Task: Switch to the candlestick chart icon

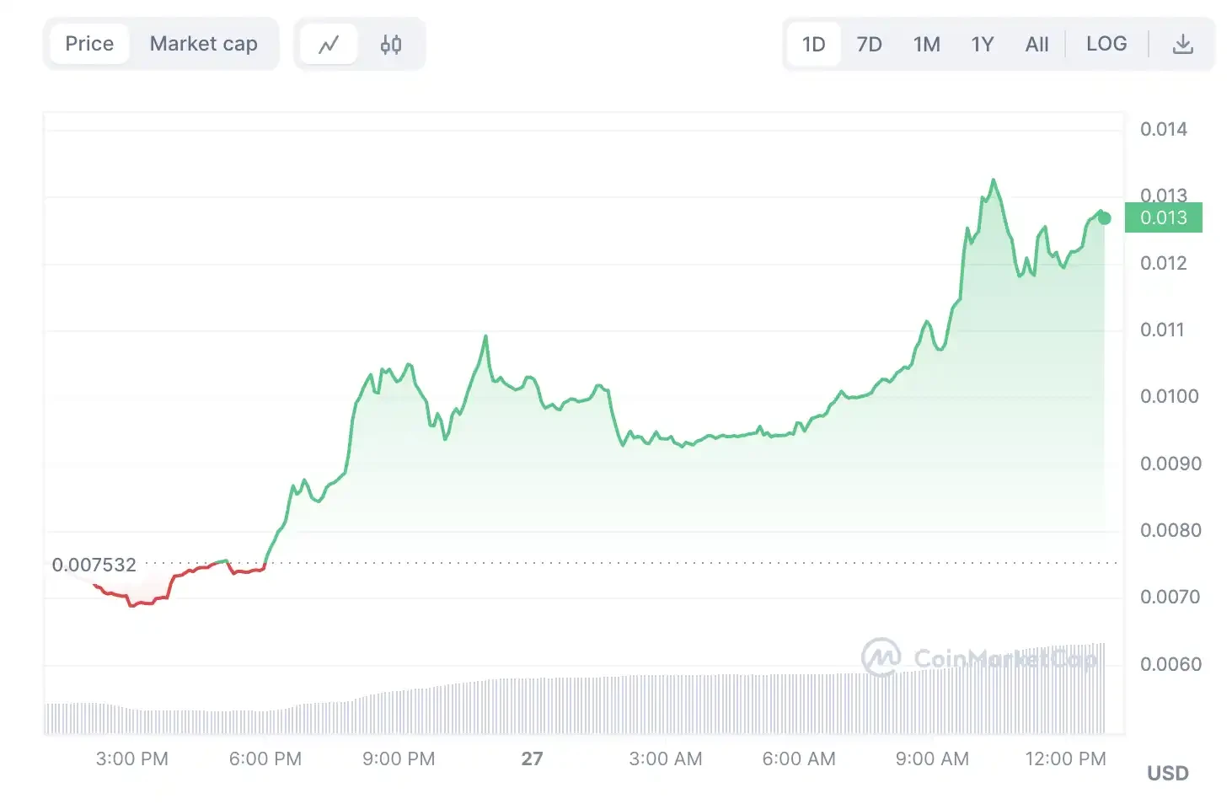Action: [x=390, y=43]
